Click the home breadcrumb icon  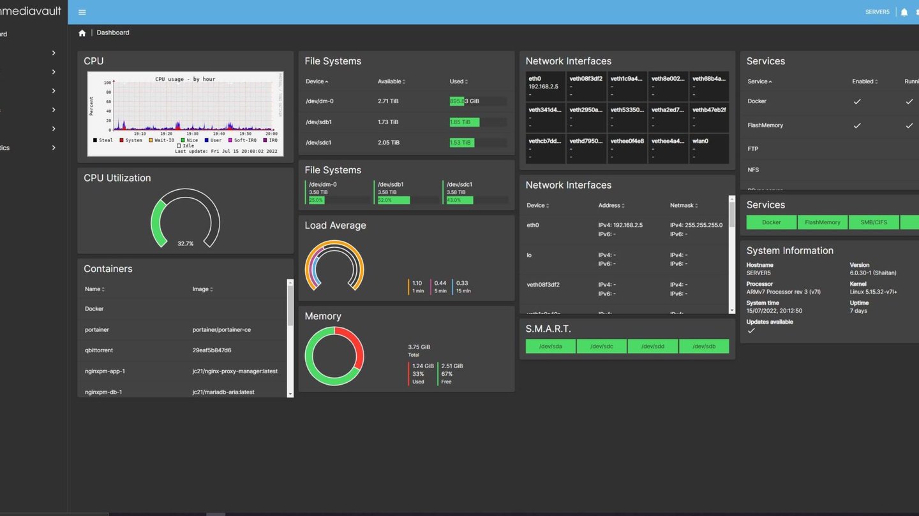[82, 32]
